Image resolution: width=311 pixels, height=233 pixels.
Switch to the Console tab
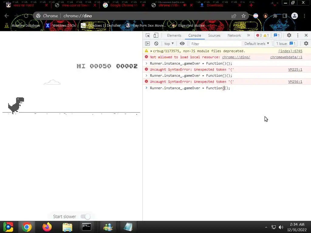195,35
